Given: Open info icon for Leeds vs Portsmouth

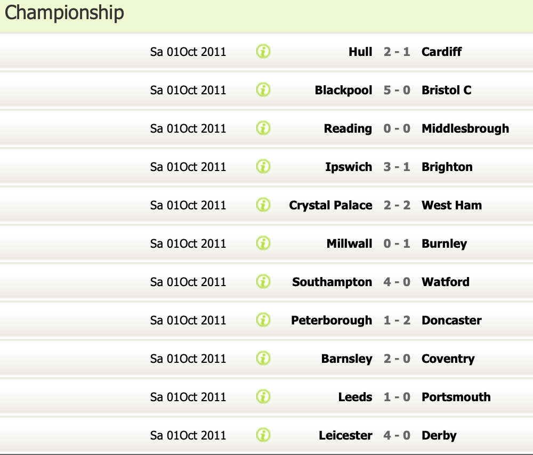Looking at the screenshot, I should click(263, 397).
